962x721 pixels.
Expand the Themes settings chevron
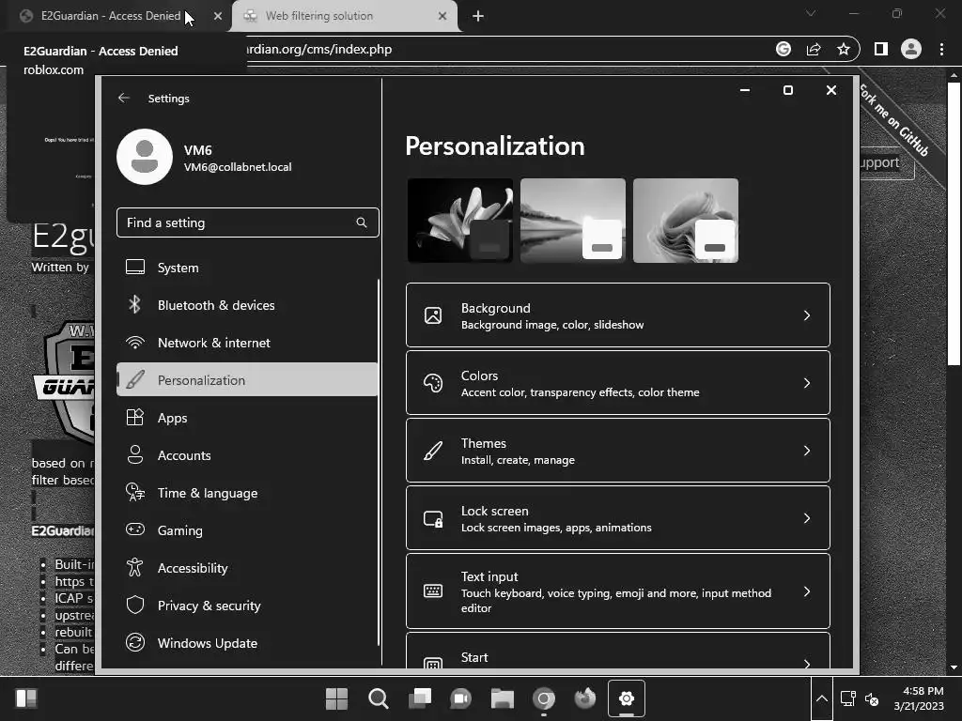807,451
